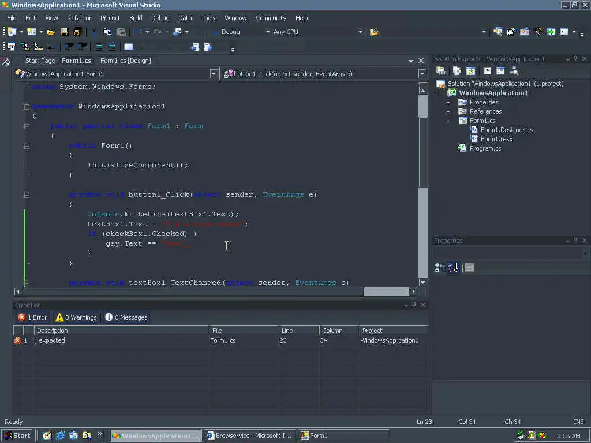Click the File column header in Error List
This screenshot has height=443, width=591.
point(244,331)
